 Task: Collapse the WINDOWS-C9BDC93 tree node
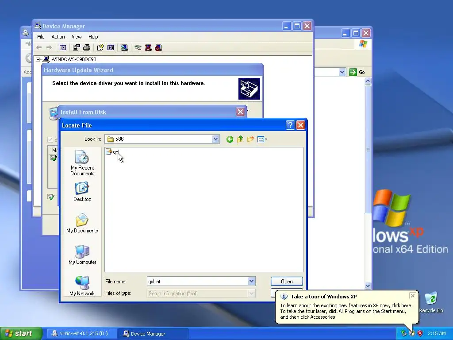point(38,59)
